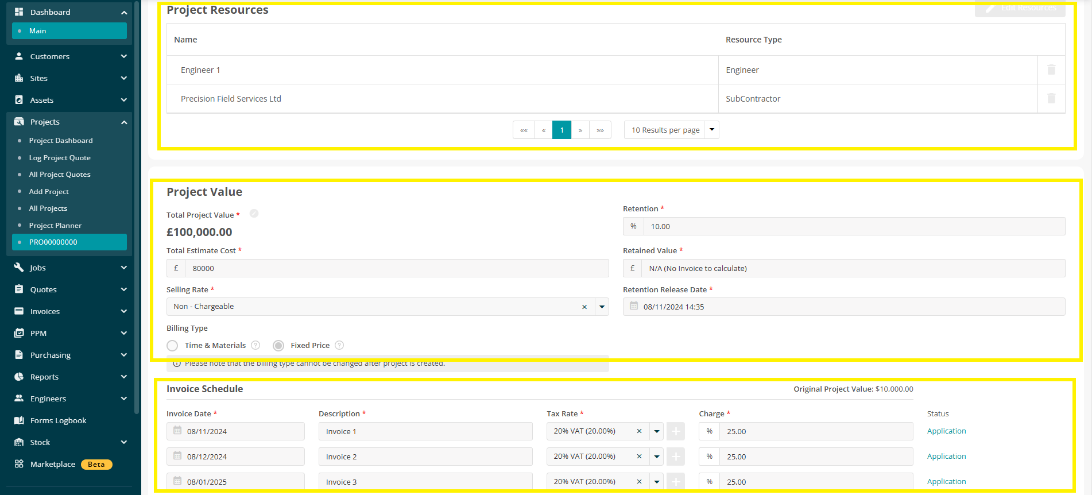Go to first page of resources

[524, 130]
